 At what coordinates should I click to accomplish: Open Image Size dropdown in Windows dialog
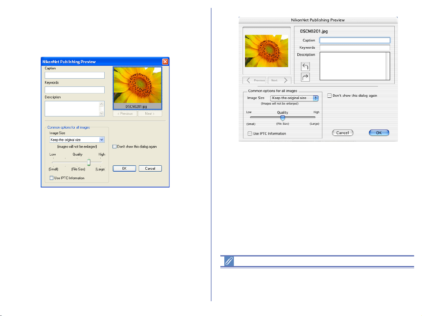pyautogui.click(x=102, y=140)
